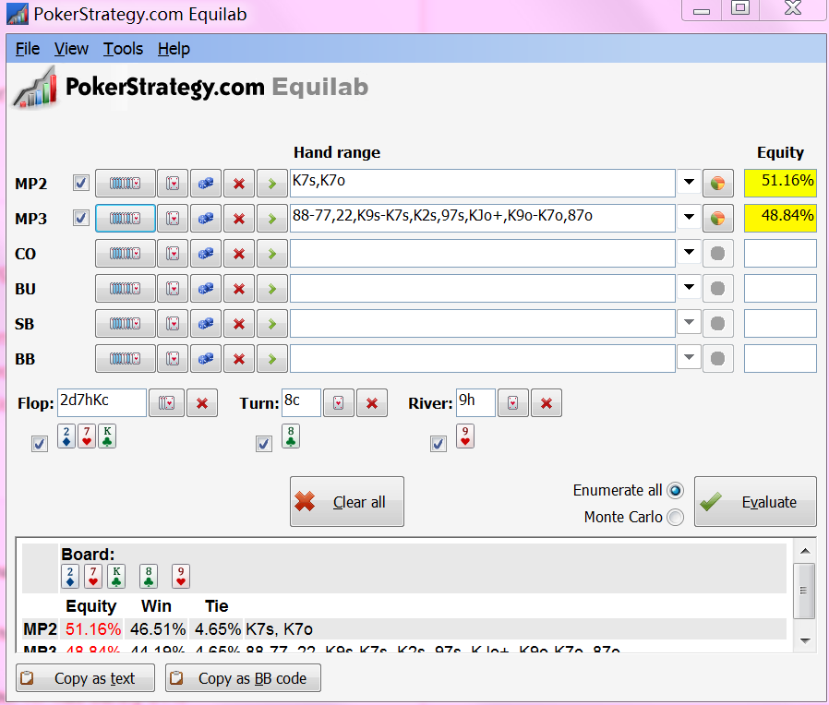Click MP2 hand range input field
Image resolution: width=829 pixels, height=705 pixels.
483,184
